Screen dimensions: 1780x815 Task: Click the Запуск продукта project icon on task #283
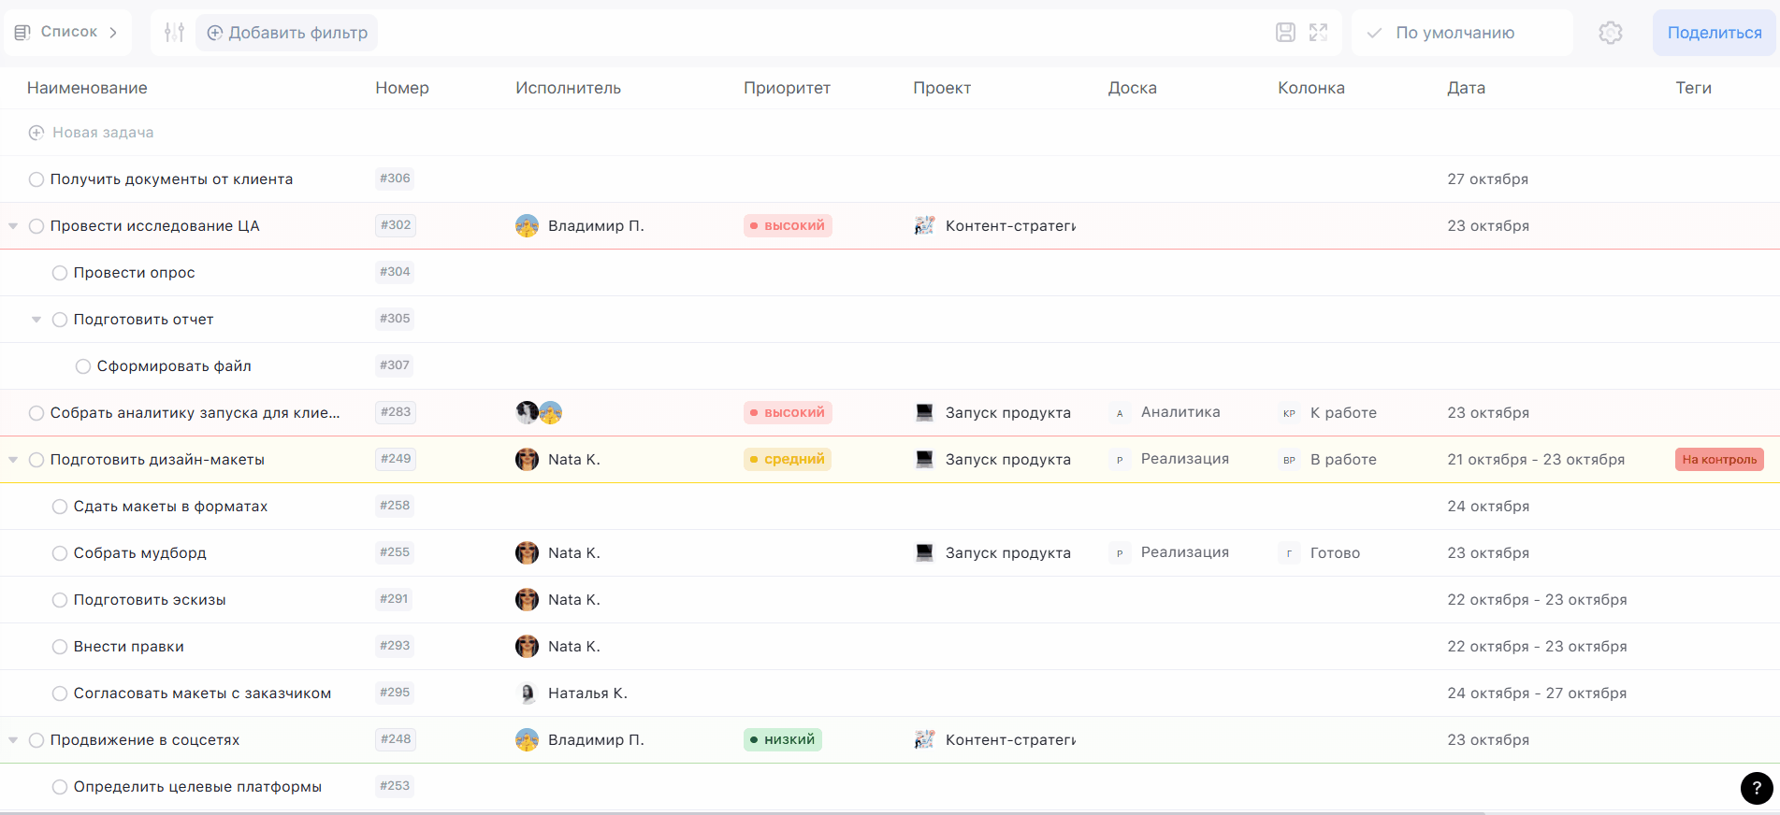coord(924,413)
